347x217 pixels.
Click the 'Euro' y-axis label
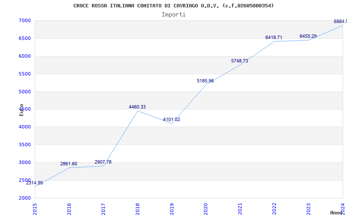(x=21, y=110)
